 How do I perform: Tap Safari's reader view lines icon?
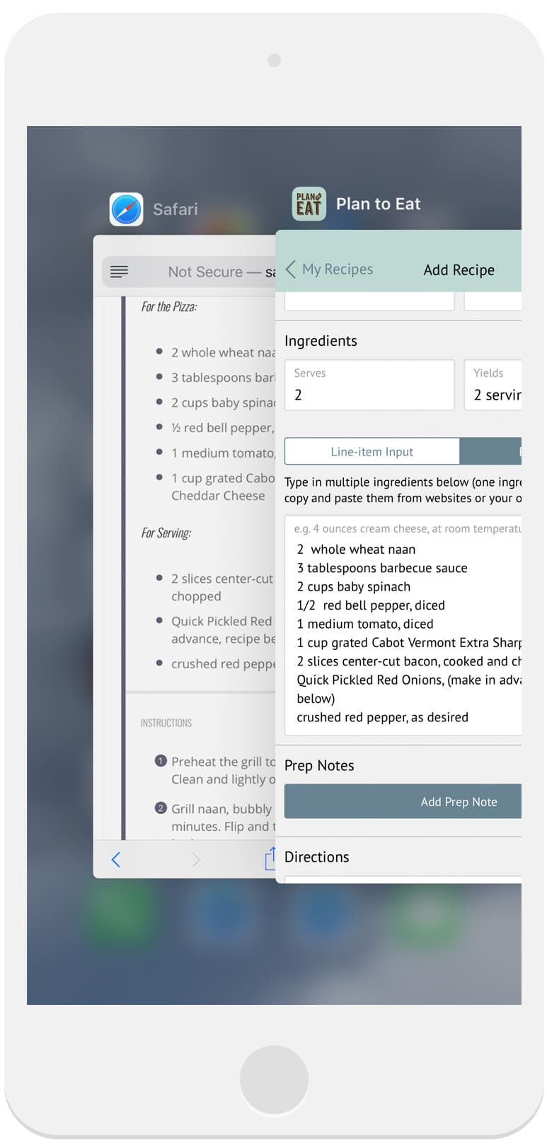tap(119, 272)
